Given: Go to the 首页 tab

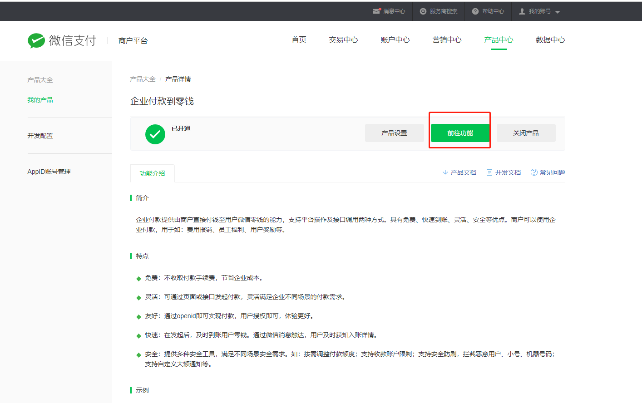Looking at the screenshot, I should tap(299, 40).
